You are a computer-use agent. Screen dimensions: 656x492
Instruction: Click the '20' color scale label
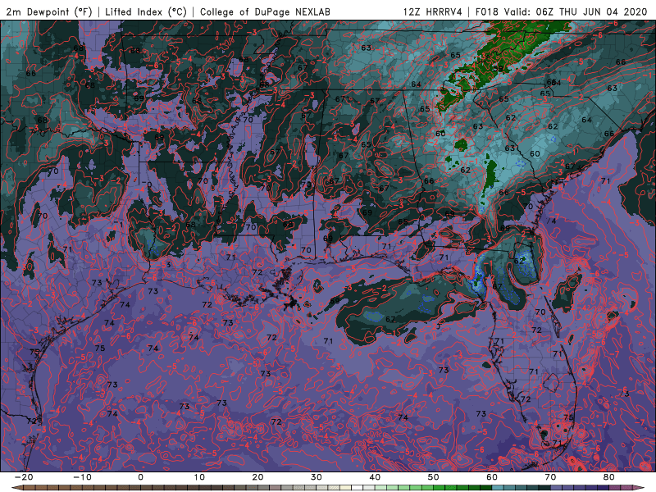pyautogui.click(x=257, y=477)
